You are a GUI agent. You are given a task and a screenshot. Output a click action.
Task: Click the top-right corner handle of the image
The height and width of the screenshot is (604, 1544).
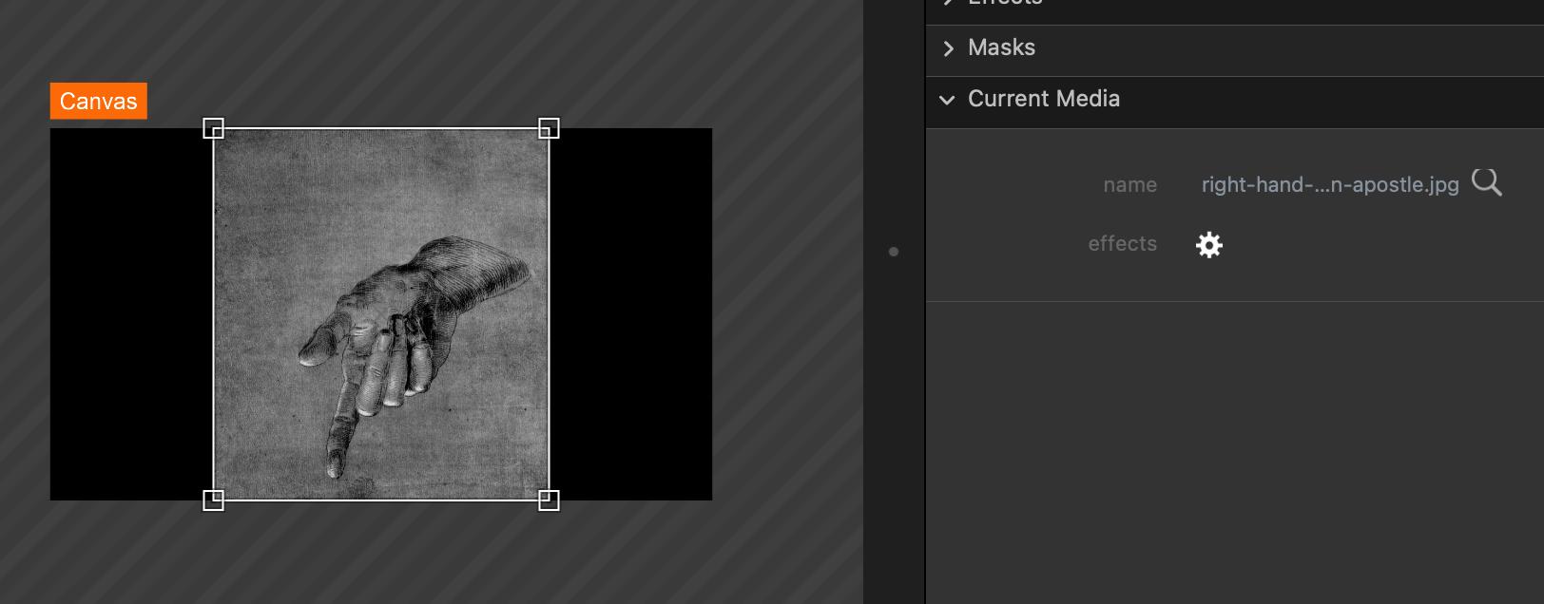click(549, 128)
